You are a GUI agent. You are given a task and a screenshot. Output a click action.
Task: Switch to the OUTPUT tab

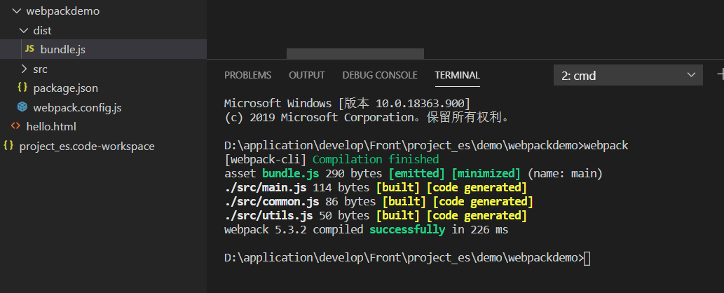306,75
